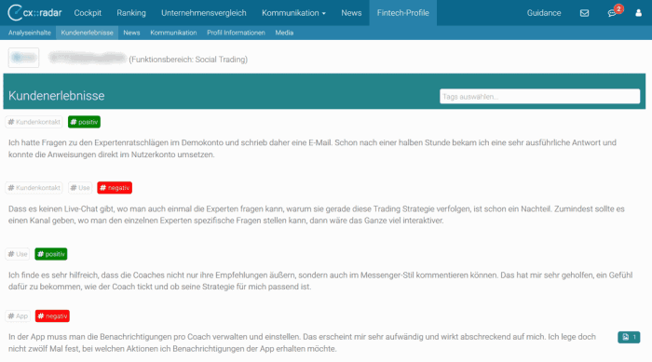
Task: Click the cx::radar logo
Action: point(35,12)
